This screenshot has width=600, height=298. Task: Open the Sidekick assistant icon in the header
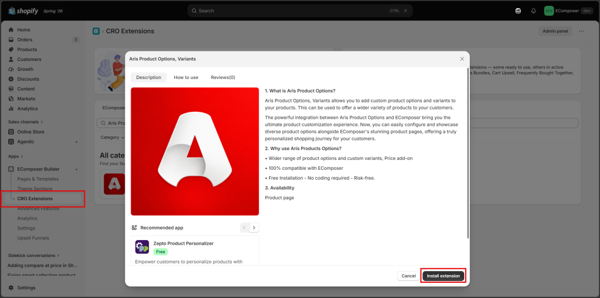point(518,11)
